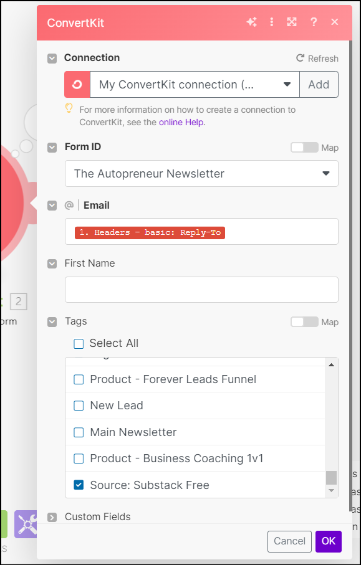Collapse the Tags section chevron

coord(52,322)
